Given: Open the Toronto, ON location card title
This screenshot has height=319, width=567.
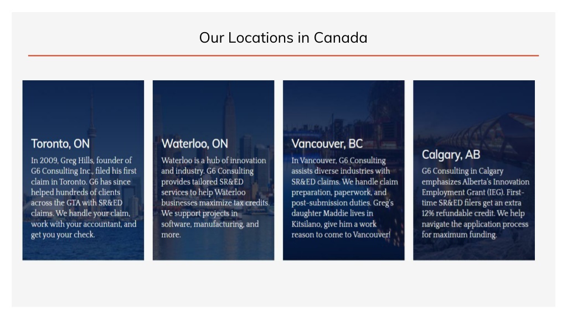Looking at the screenshot, I should point(60,143).
